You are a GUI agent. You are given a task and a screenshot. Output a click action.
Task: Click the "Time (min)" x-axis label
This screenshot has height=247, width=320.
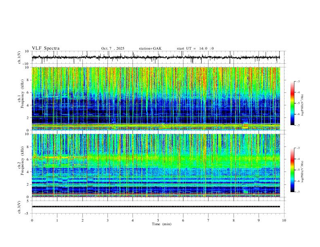pos(162,224)
